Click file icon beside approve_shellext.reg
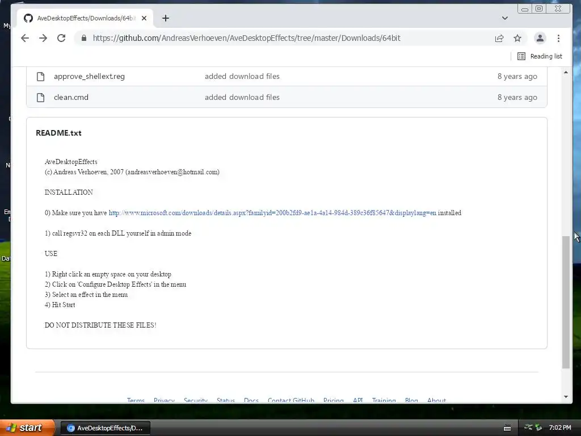The height and width of the screenshot is (436, 581). [x=40, y=77]
